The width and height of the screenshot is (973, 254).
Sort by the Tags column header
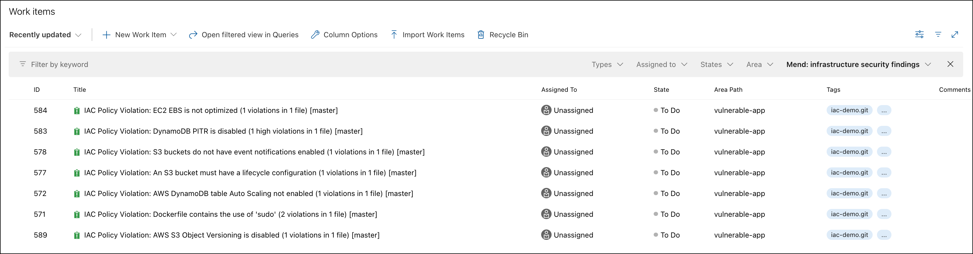(x=833, y=90)
